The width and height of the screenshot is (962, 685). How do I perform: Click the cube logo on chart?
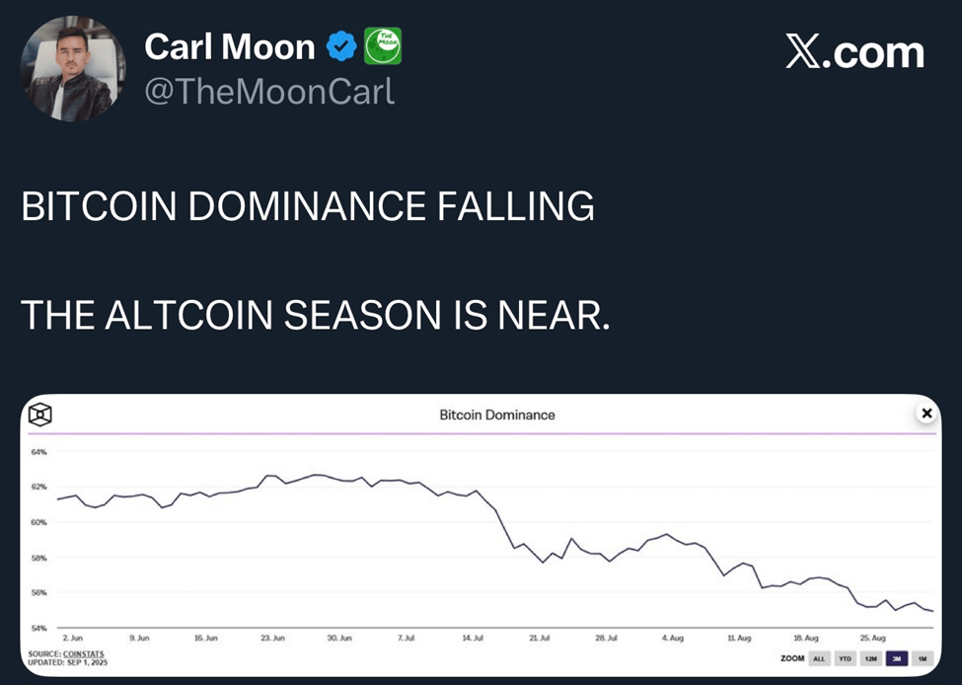pyautogui.click(x=41, y=415)
